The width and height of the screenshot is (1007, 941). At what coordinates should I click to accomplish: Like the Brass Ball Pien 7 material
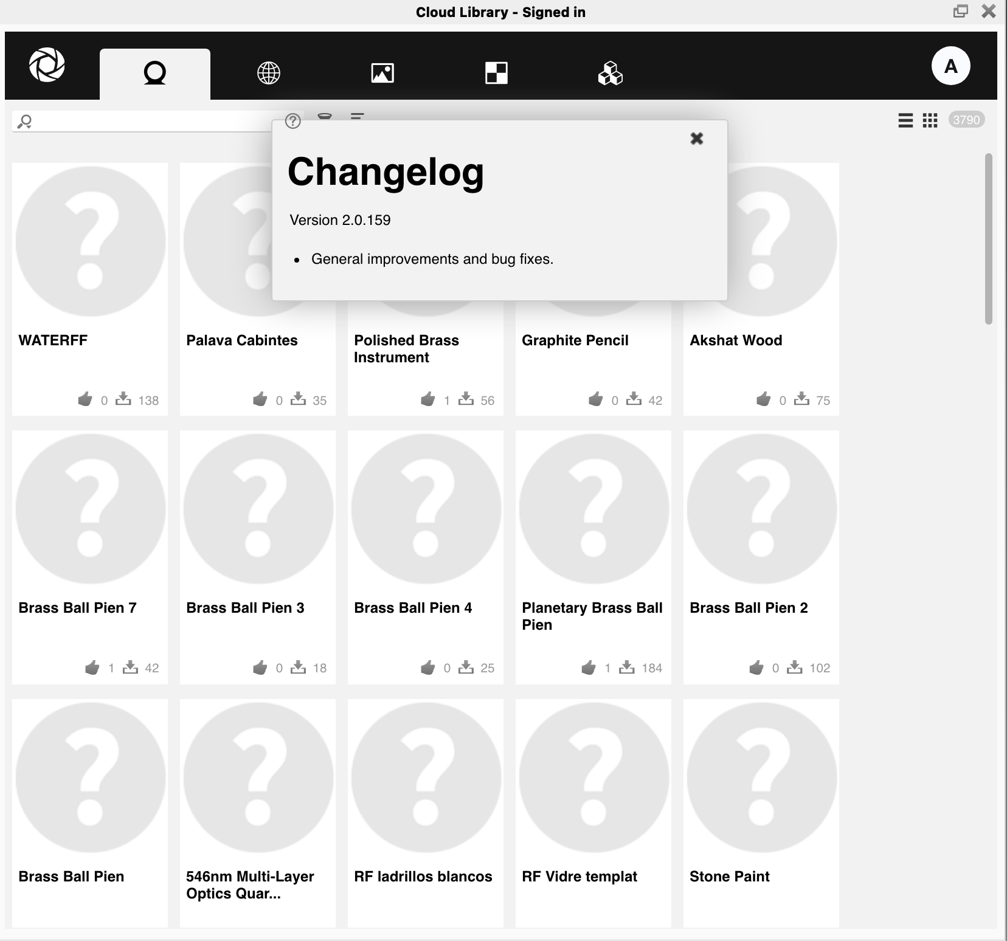click(x=92, y=667)
